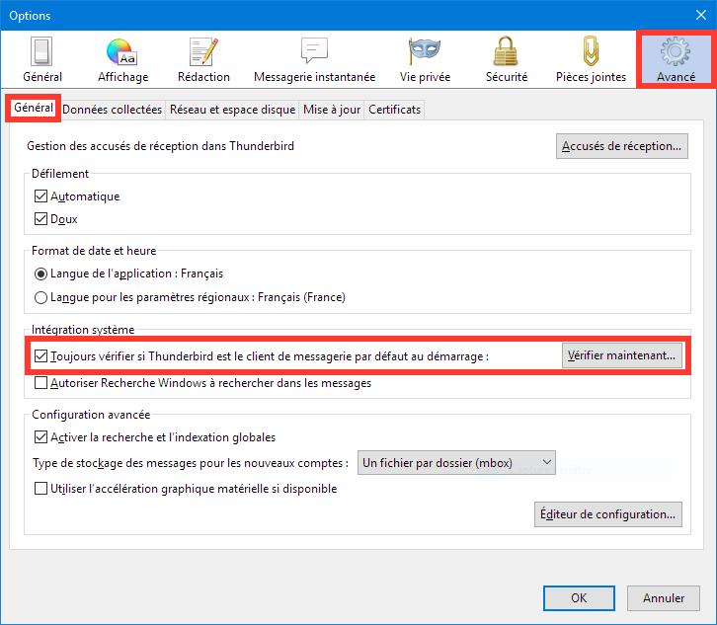The width and height of the screenshot is (717, 625).
Task: Click the 'Intégration système' group label
Action: pos(83,330)
